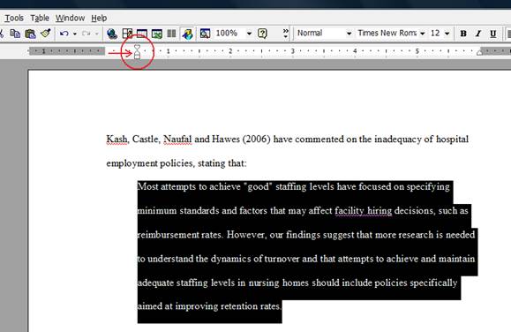Click the word "Most" starting the quote
The width and height of the screenshot is (511, 332).
[x=147, y=186]
